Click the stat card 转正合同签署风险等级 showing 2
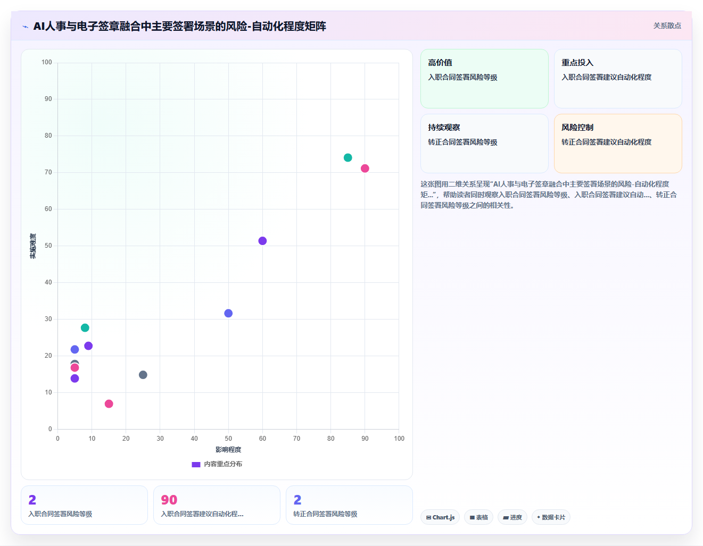This screenshot has width=703, height=546. (x=349, y=505)
